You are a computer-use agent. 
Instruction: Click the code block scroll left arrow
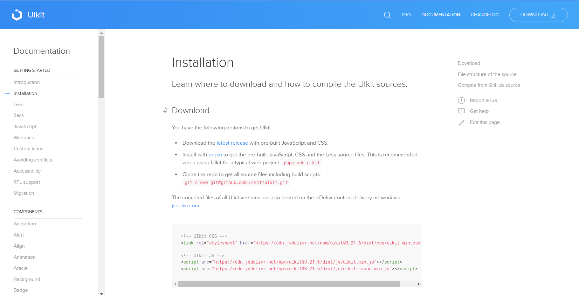click(175, 284)
